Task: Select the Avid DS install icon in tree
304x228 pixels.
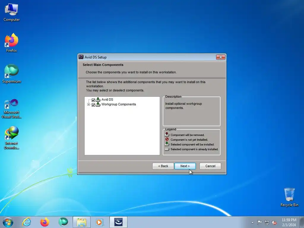Action: (x=98, y=100)
